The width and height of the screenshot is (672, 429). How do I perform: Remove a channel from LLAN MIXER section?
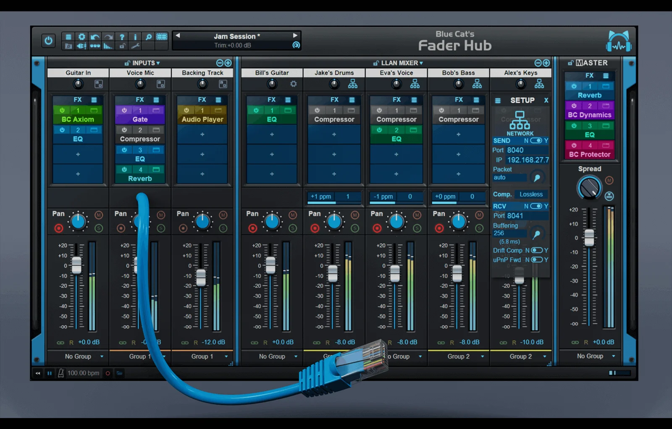pos(538,63)
